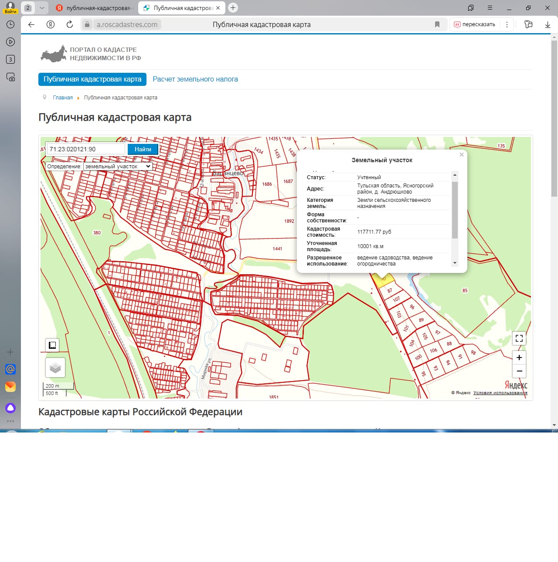558x562 pixels.
Task: Expand the tab list chevron dropdown
Action: pyautogui.click(x=42, y=8)
